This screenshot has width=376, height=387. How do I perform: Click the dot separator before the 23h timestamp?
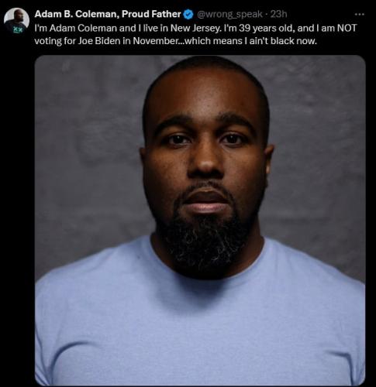267,15
